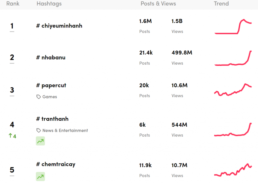Click the Posts & Views column header
Image resolution: width=258 pixels, height=184 pixels.
(x=158, y=4)
